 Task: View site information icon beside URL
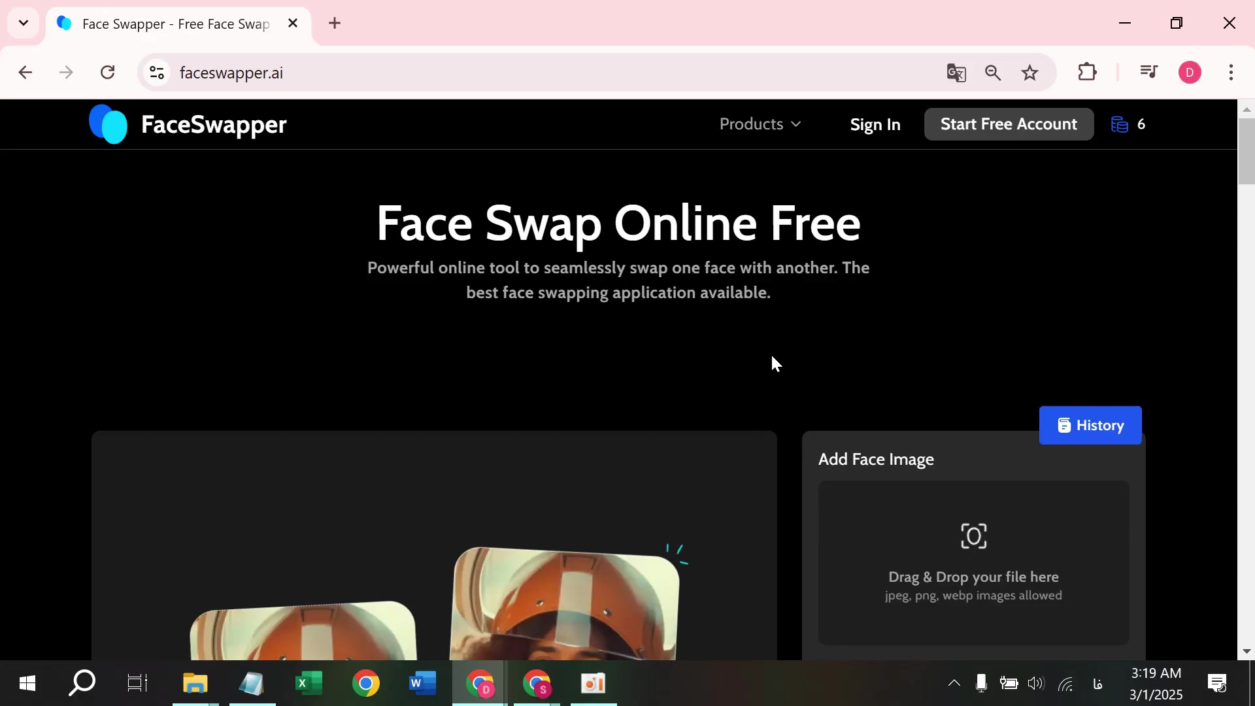pos(157,73)
